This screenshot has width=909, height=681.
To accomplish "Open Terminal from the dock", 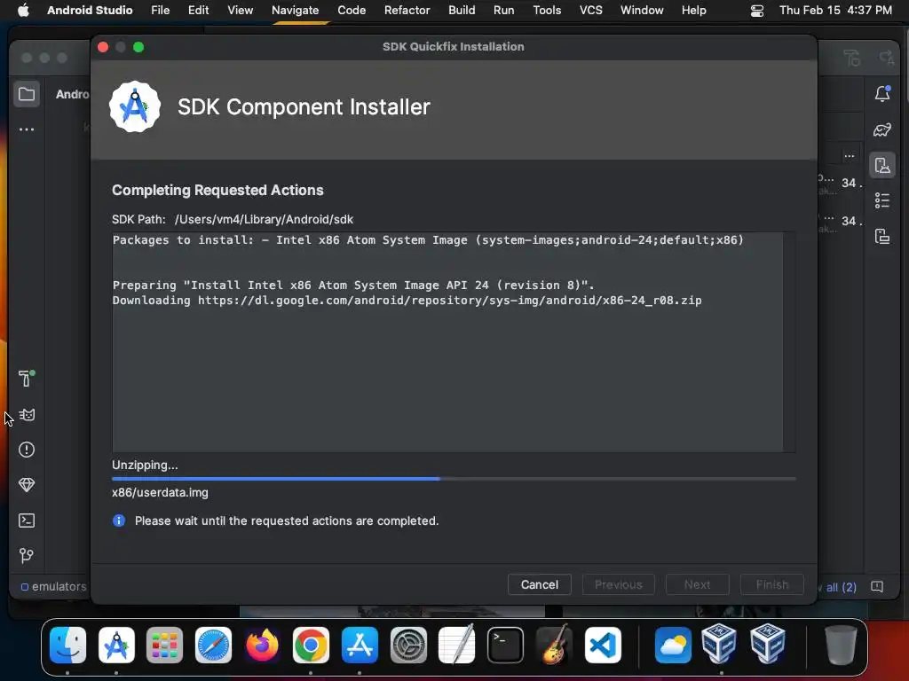I will pos(505,646).
